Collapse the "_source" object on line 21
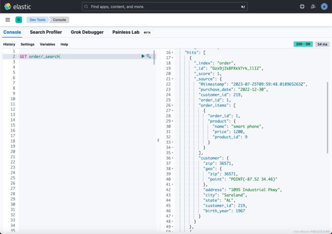 click(172, 79)
